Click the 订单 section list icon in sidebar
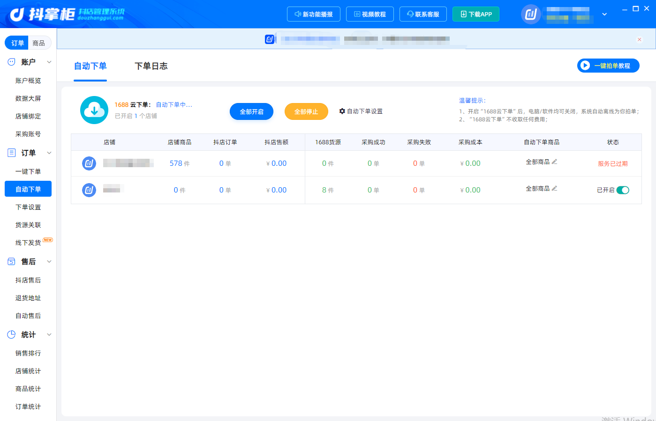Screen dimensions: 656x421 click(11, 153)
